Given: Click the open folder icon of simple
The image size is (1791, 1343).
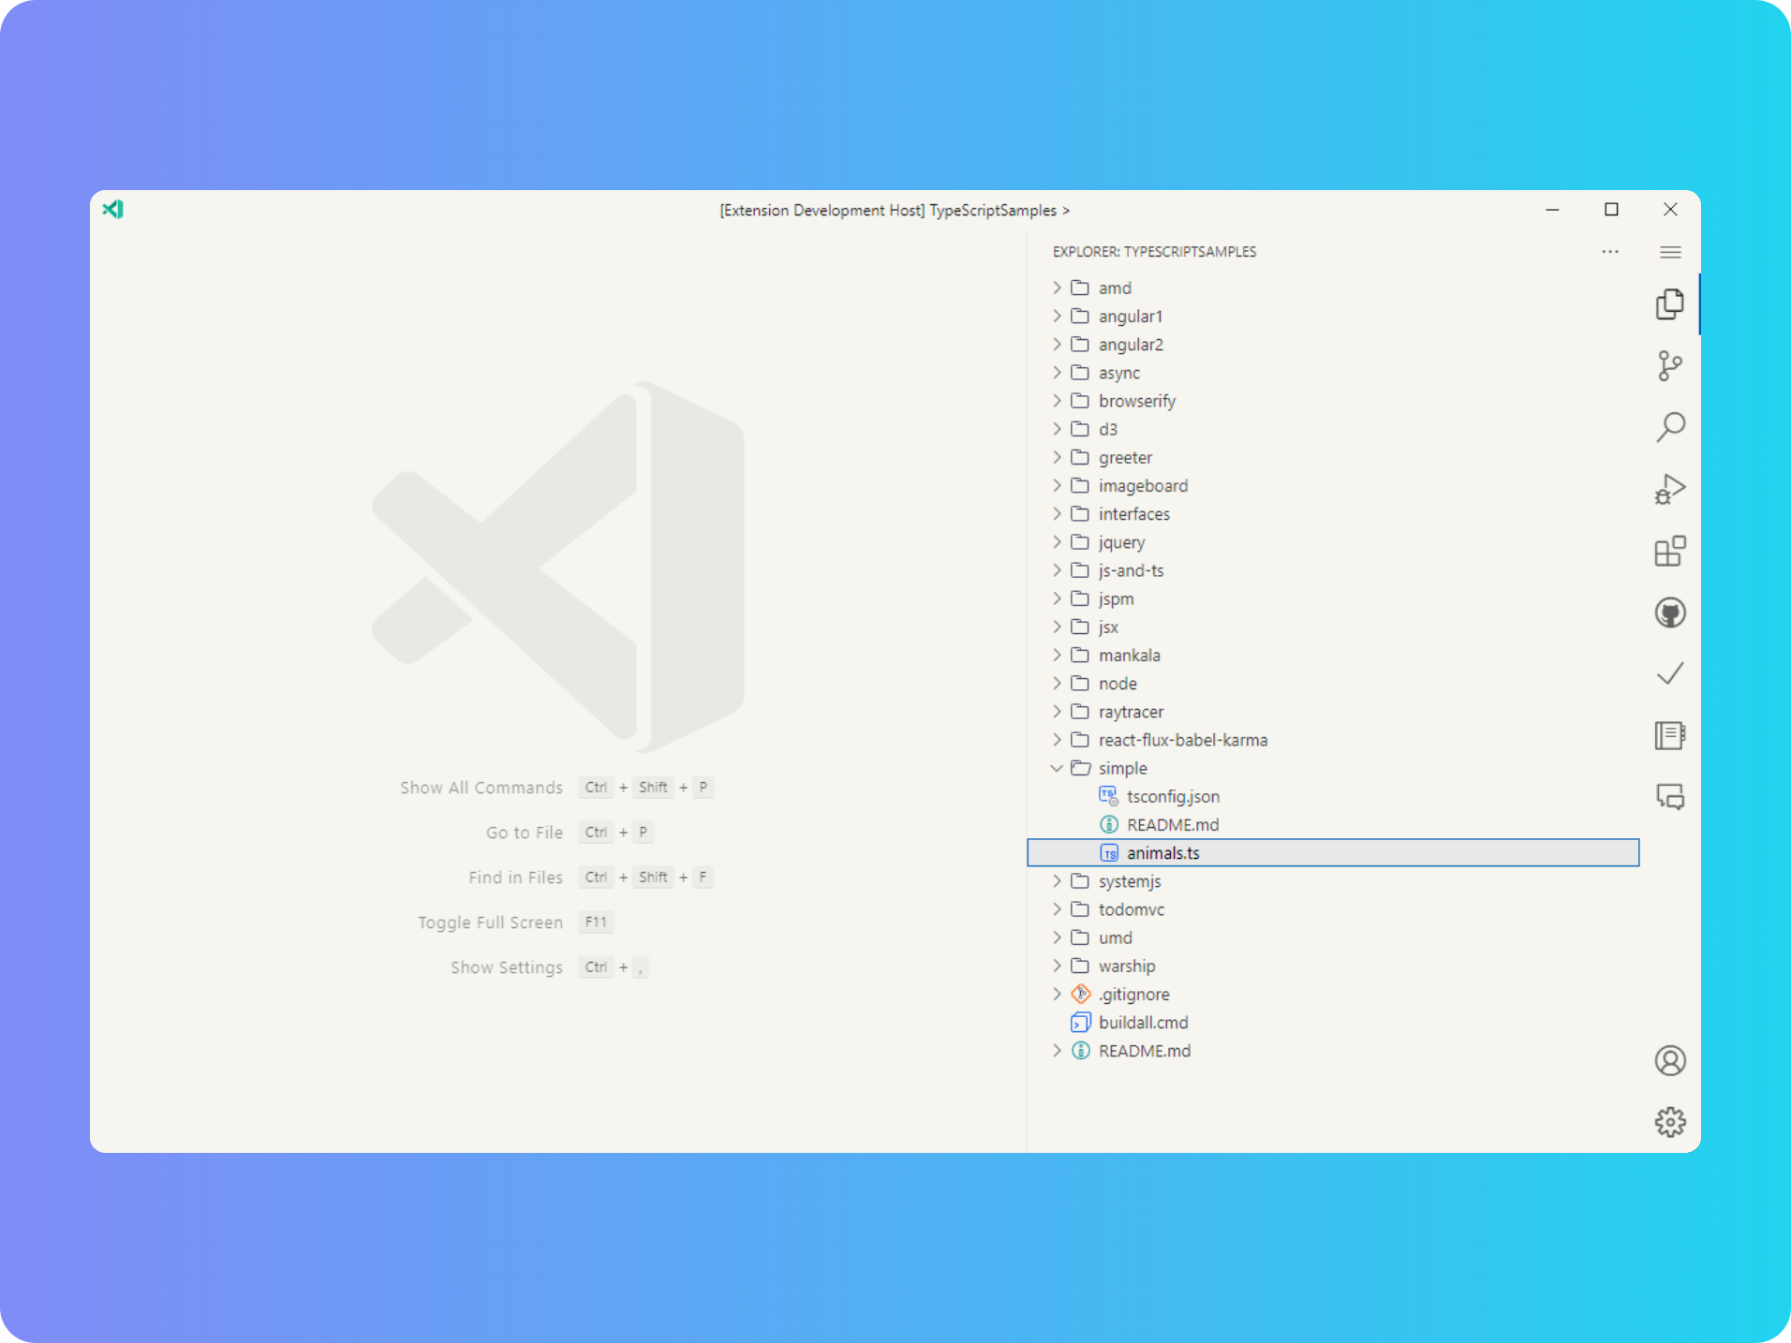Looking at the screenshot, I should click(1081, 768).
